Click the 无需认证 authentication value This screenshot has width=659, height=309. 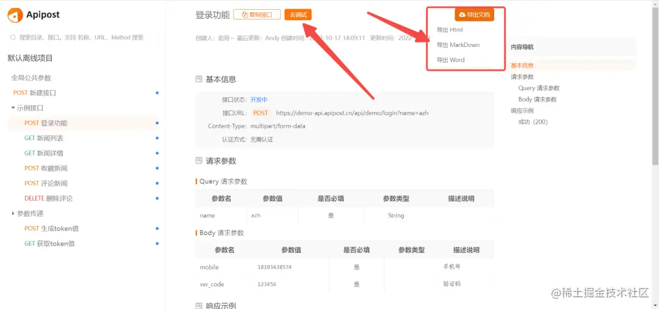pyautogui.click(x=262, y=140)
